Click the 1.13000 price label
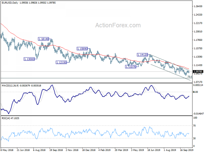This screenshot has width=204, height=153. click(x=29, y=59)
